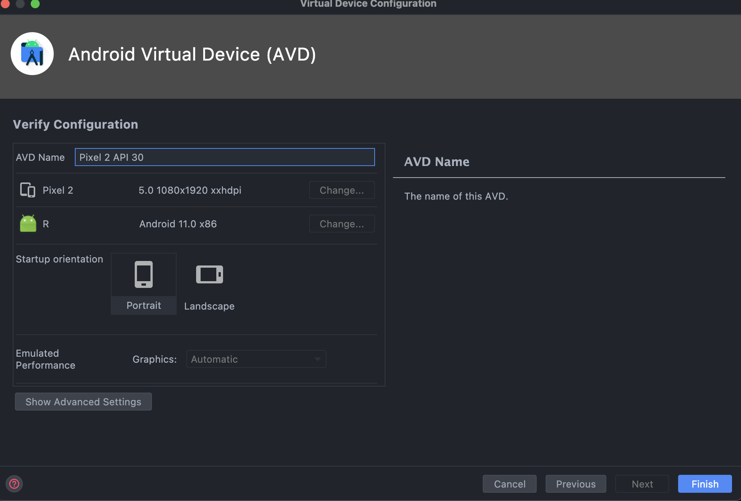741x501 pixels.
Task: Show Advanced Settings
Action: [x=83, y=402]
